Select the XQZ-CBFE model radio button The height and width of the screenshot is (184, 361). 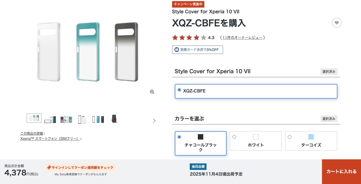click(179, 90)
